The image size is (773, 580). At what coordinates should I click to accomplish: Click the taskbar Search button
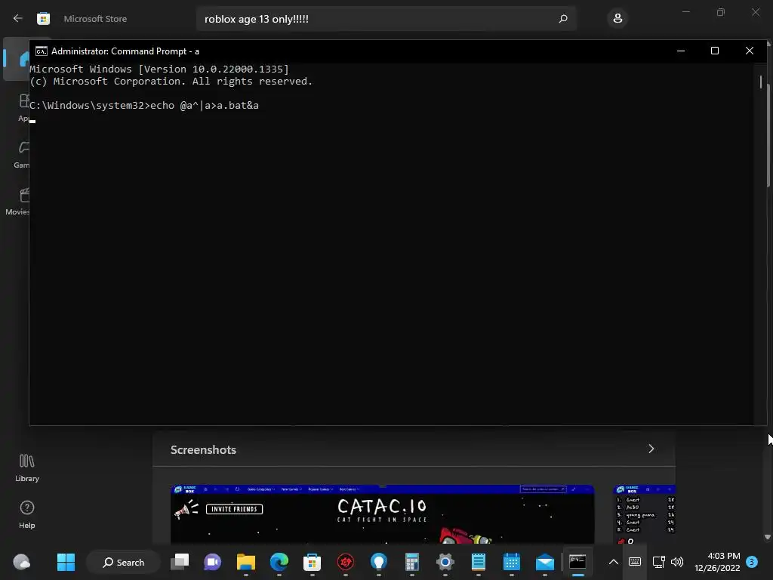[123, 562]
